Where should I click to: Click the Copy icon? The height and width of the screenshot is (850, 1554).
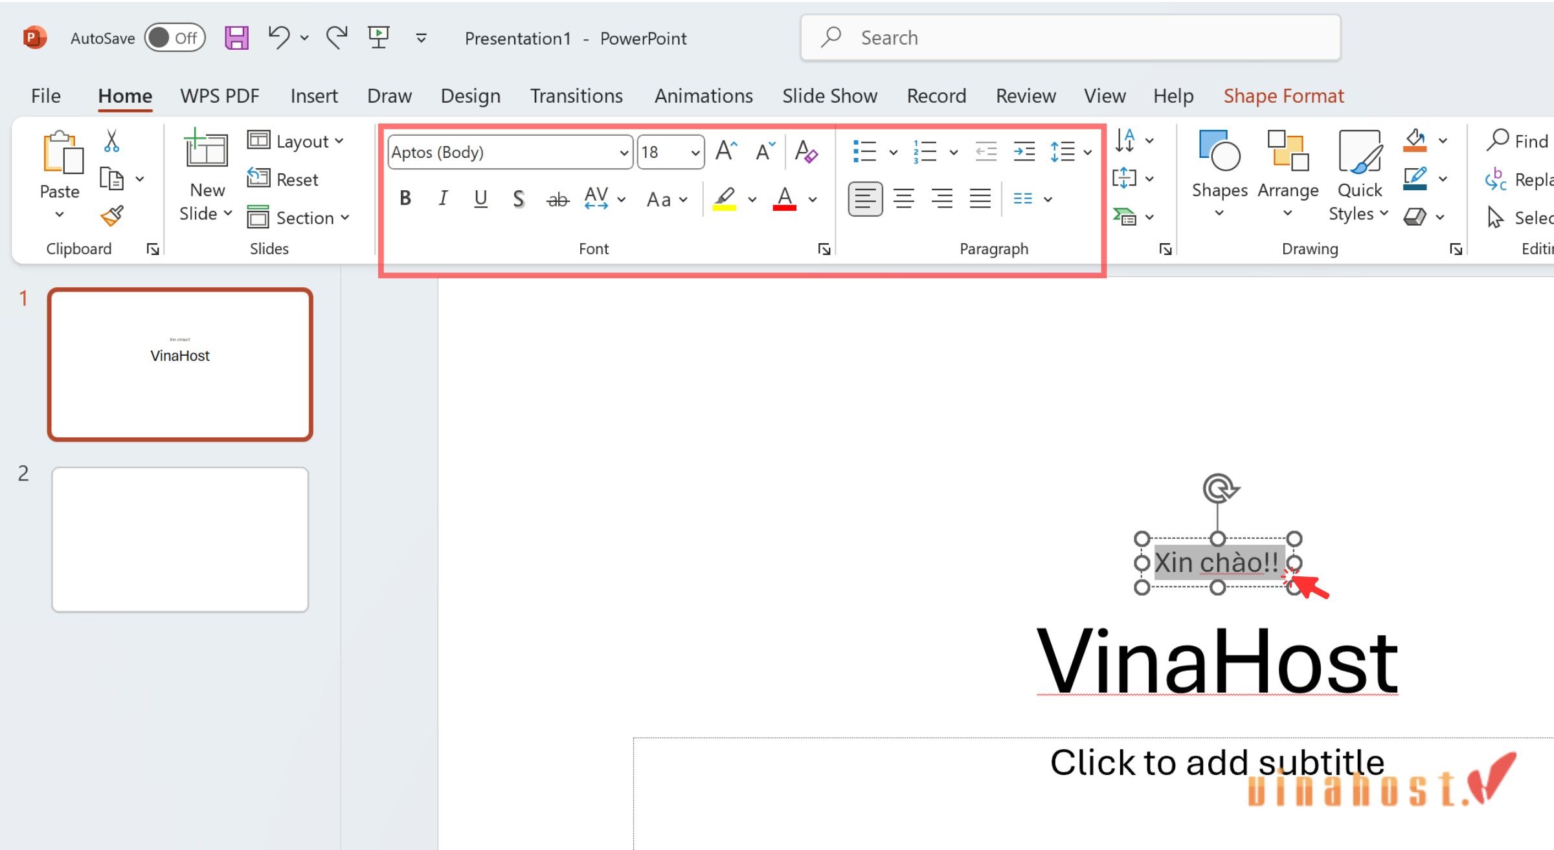tap(111, 179)
